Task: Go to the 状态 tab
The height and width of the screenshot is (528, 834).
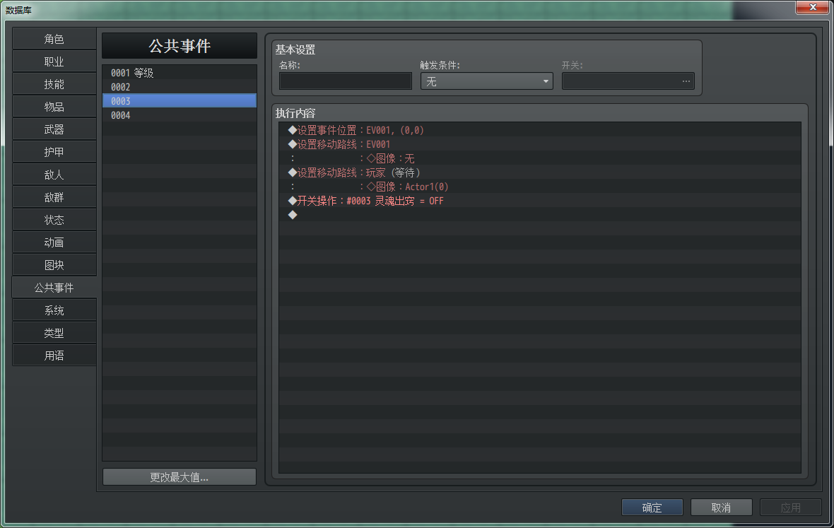Action: point(54,220)
